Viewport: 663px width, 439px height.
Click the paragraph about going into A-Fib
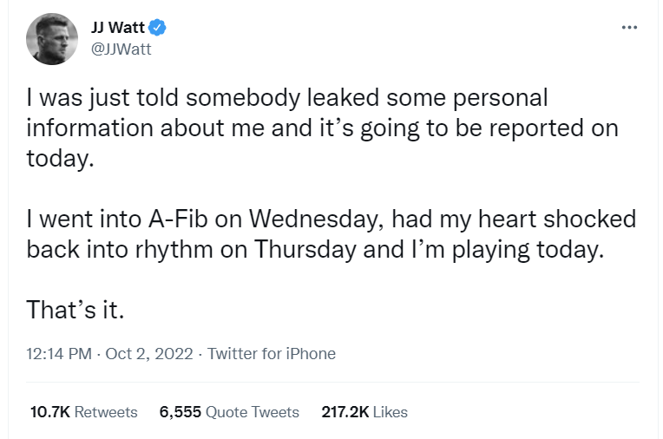click(330, 233)
